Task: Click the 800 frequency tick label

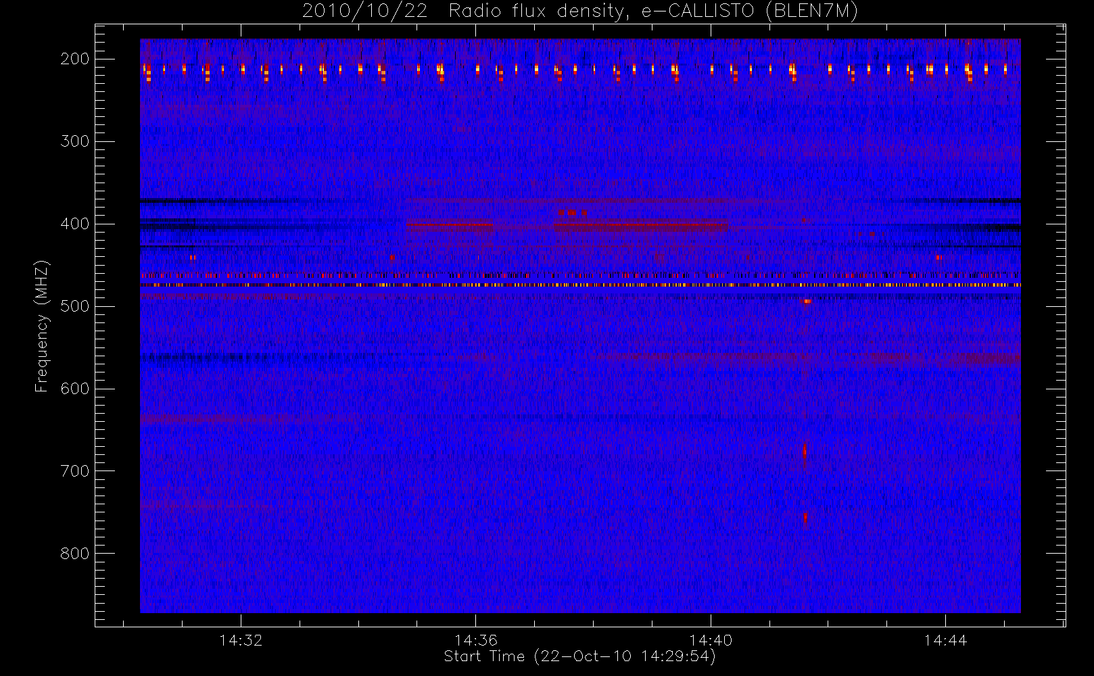Action: [x=75, y=554]
